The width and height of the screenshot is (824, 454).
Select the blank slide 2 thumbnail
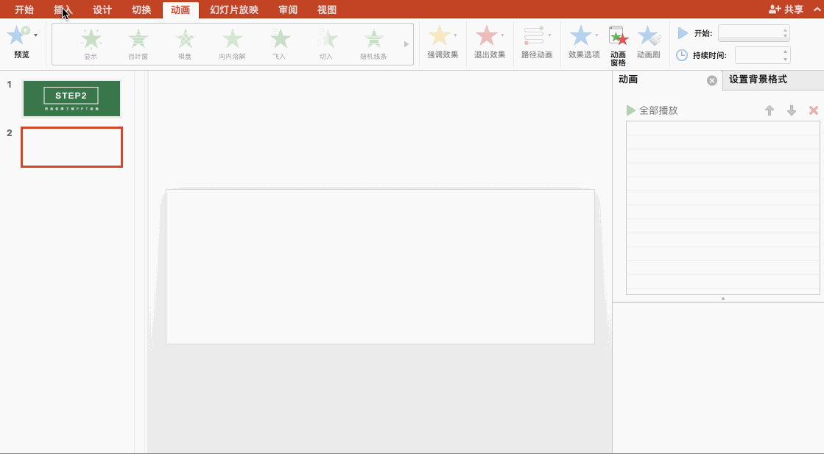tap(72, 147)
